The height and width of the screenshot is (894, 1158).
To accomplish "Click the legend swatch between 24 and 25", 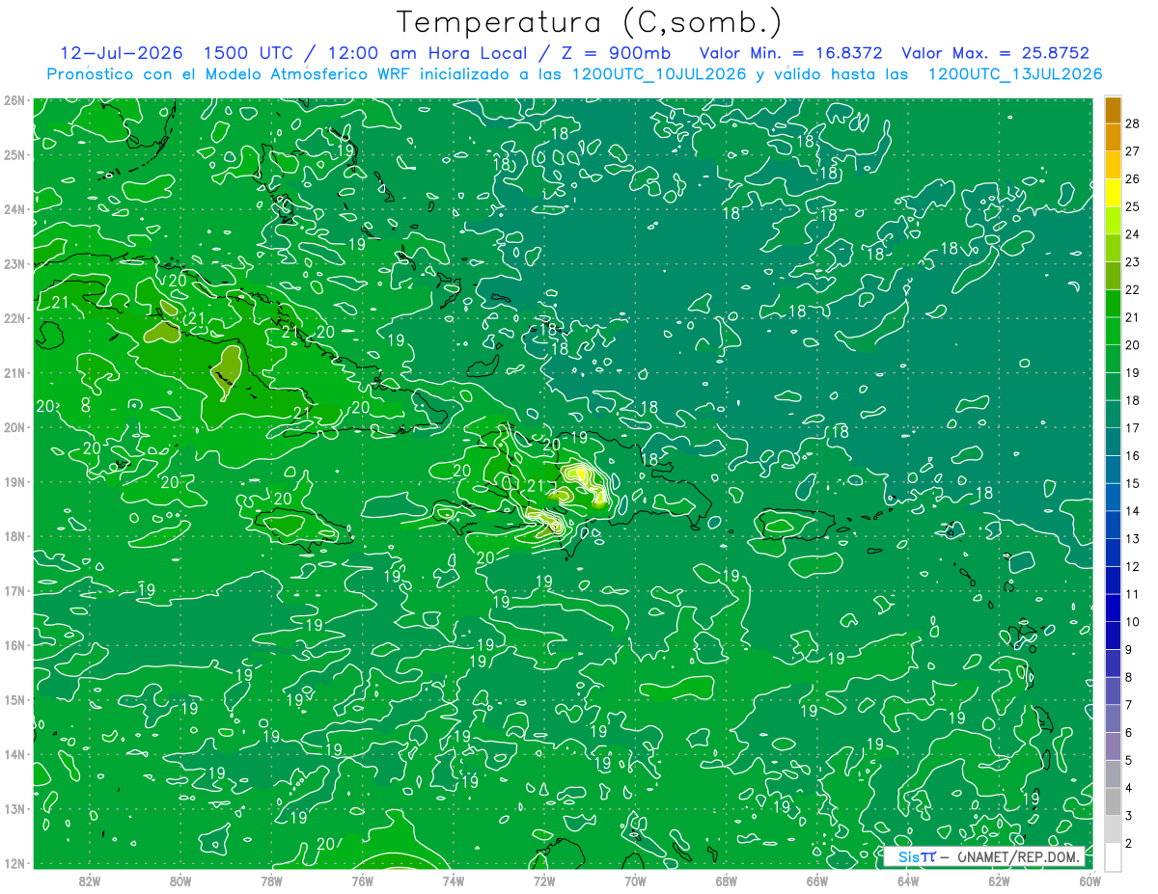I will [1112, 221].
